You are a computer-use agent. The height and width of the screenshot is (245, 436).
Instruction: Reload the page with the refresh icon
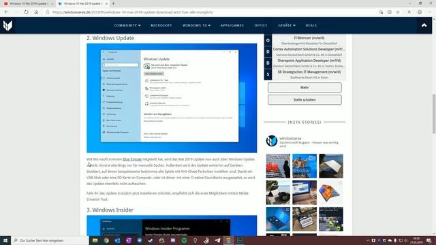click(x=26, y=12)
